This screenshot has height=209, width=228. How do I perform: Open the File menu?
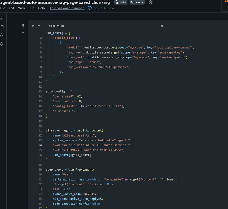pyautogui.click(x=3, y=8)
